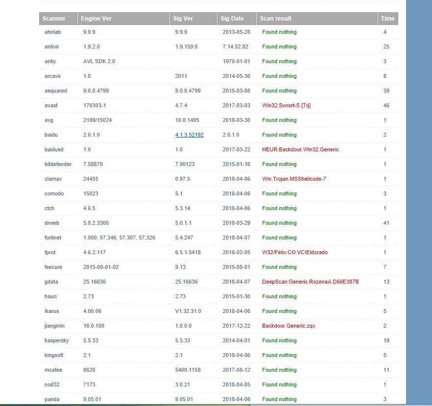Click the 5400.1158 mcafee sig version

tap(188, 370)
